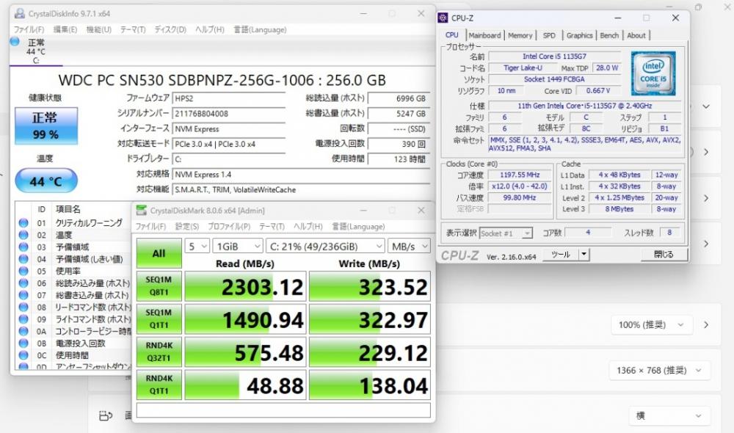The width and height of the screenshot is (734, 433).
Task: Click the blue status dot for row 05 使用率
Action: [x=23, y=271]
